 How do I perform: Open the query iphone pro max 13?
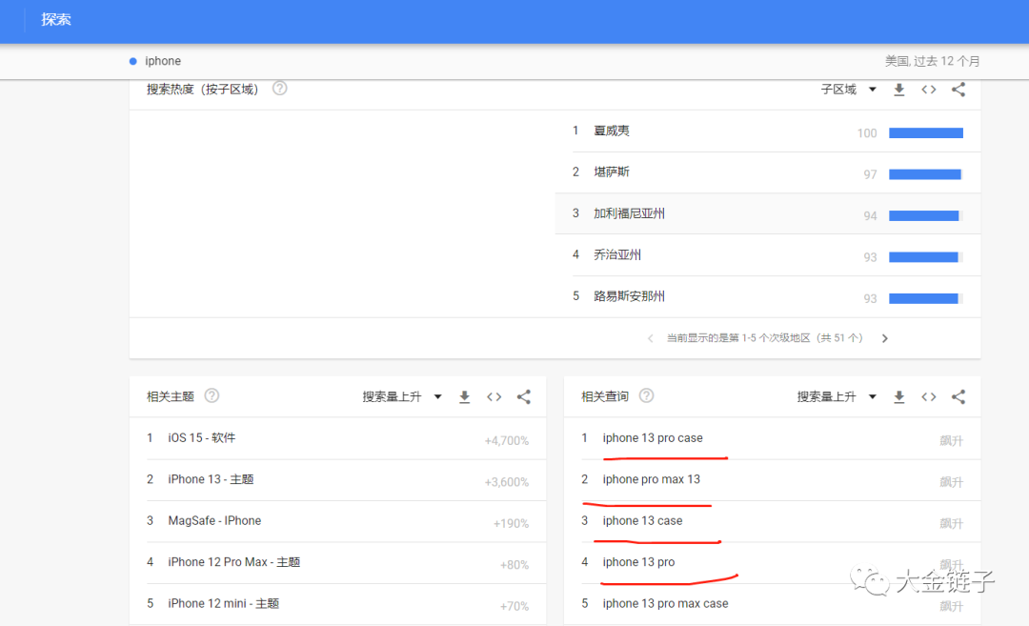651,479
